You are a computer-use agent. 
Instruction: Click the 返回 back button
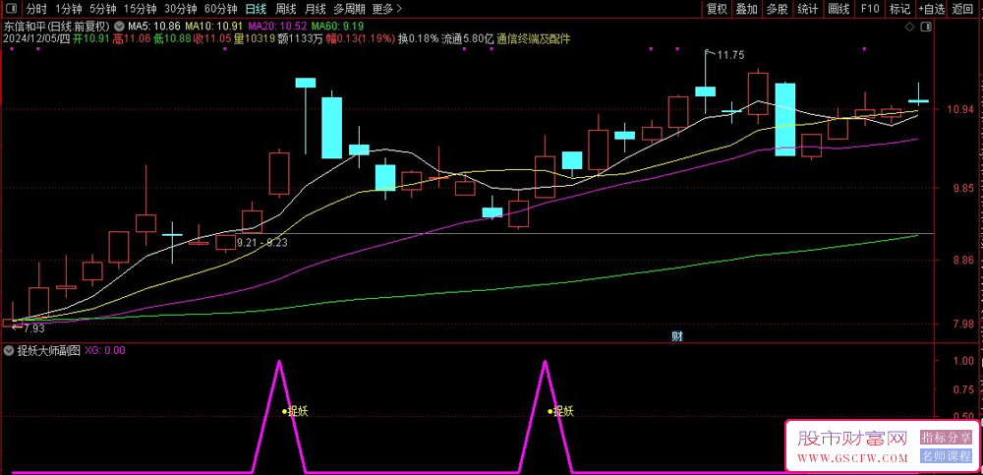(962, 9)
